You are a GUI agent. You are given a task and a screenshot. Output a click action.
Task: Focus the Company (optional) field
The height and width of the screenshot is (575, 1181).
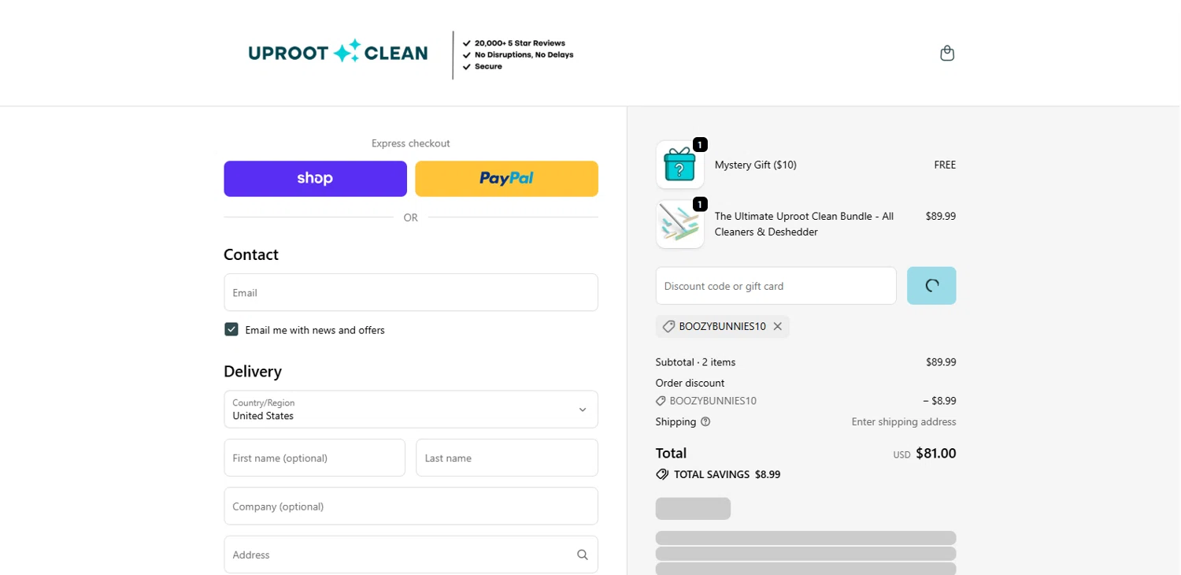[x=411, y=506]
